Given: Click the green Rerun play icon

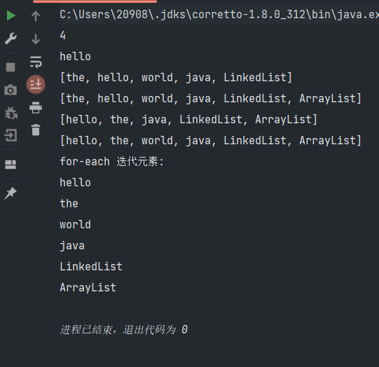Looking at the screenshot, I should tap(11, 15).
